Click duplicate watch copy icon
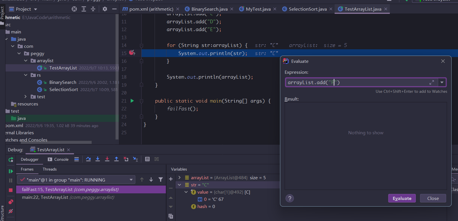Viewport: 458px width, 221px height. [x=171, y=216]
